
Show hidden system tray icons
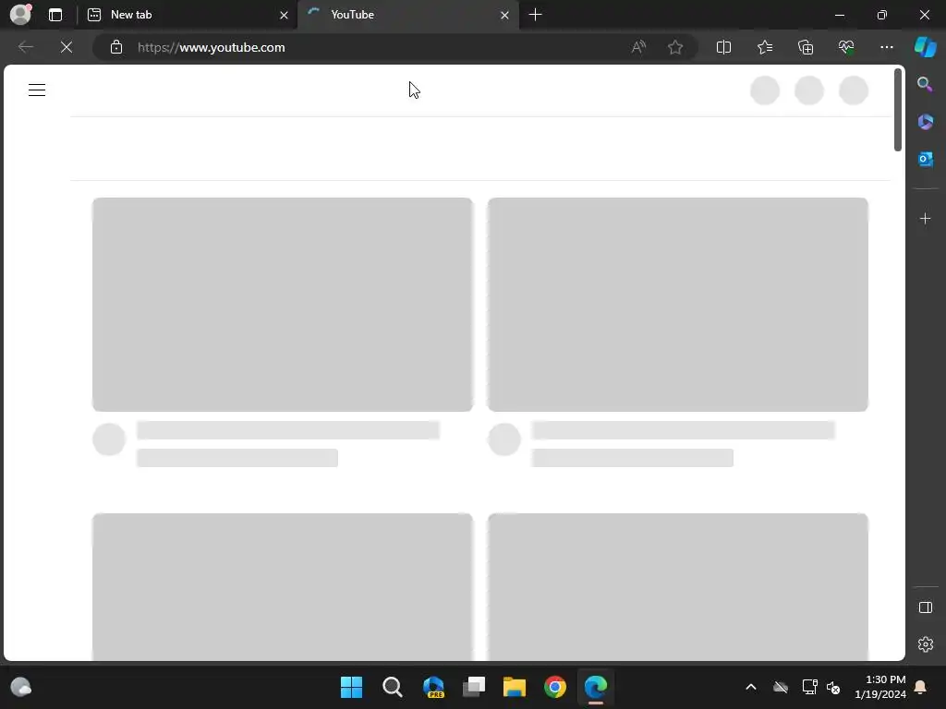coord(750,687)
